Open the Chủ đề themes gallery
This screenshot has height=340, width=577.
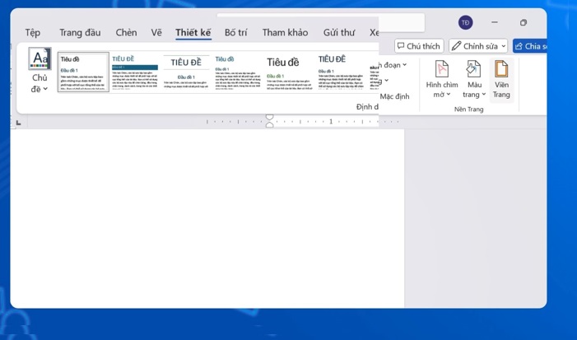click(40, 71)
